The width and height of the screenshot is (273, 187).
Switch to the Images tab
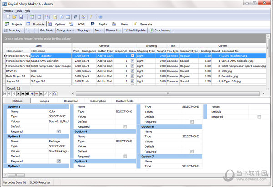click(x=44, y=101)
